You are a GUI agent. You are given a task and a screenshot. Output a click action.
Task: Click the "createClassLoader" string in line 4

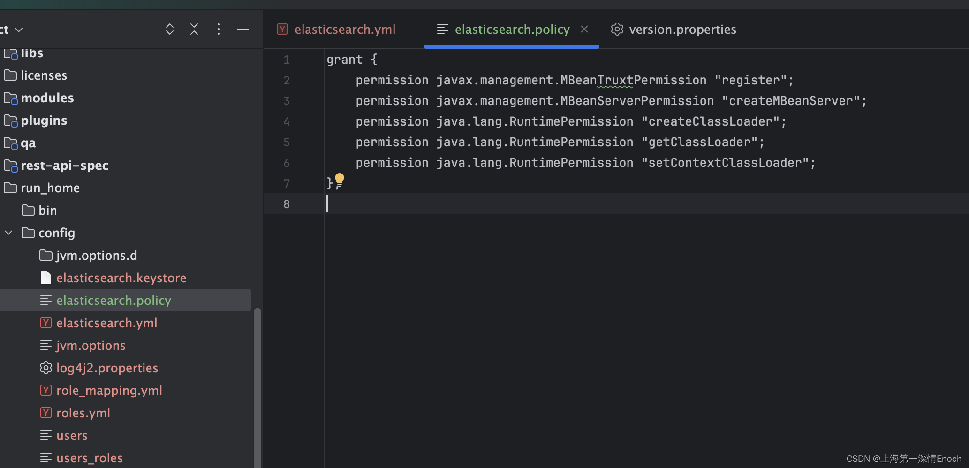(x=710, y=121)
